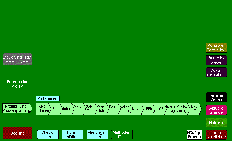232x141 pixels.
Task: Select the Maßnahmen arrow step
Action: [x=43, y=109]
